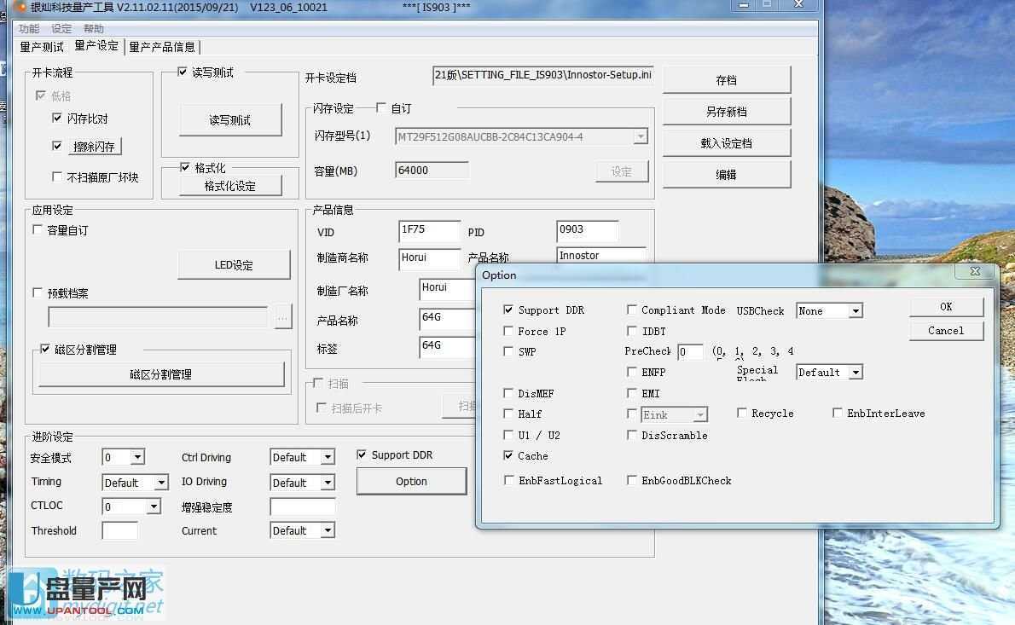The image size is (1015, 625).
Task: Click inside the Threshold input field
Action: [x=119, y=530]
